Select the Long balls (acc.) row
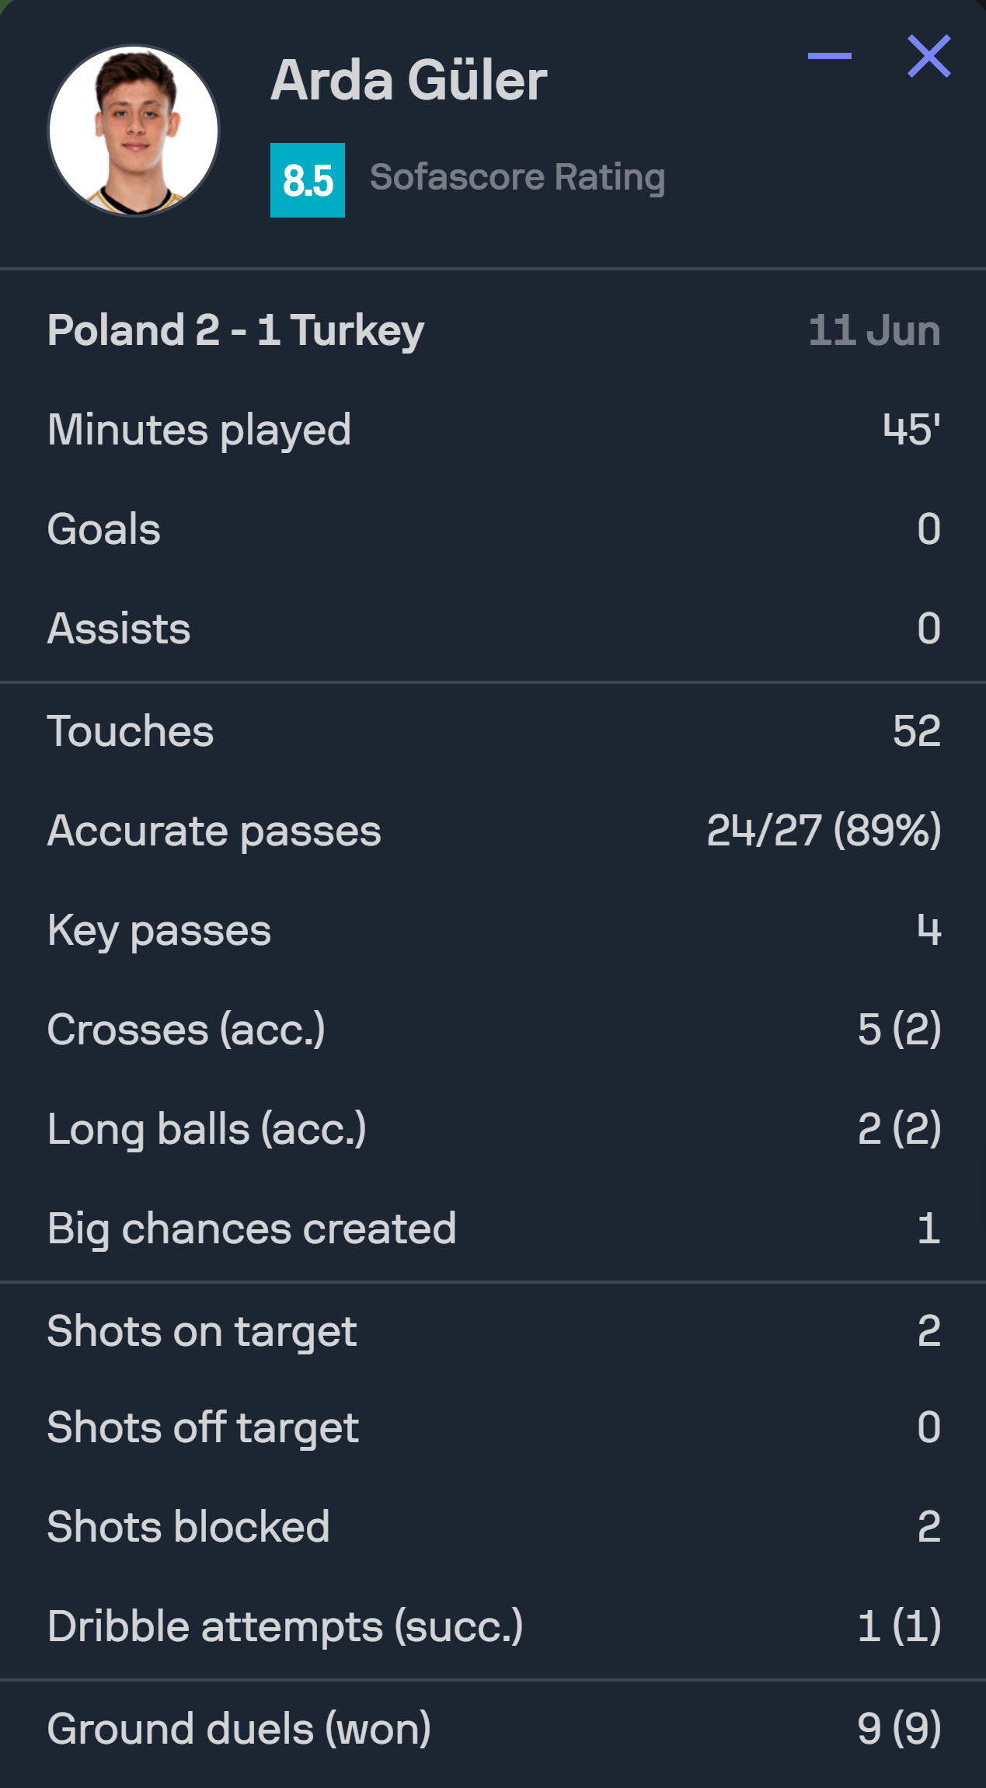Image resolution: width=986 pixels, height=1788 pixels. click(493, 1129)
